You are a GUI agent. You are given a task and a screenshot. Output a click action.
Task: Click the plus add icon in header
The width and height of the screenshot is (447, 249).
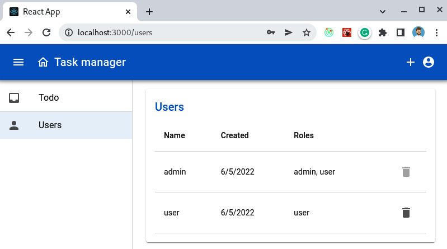[x=410, y=62]
